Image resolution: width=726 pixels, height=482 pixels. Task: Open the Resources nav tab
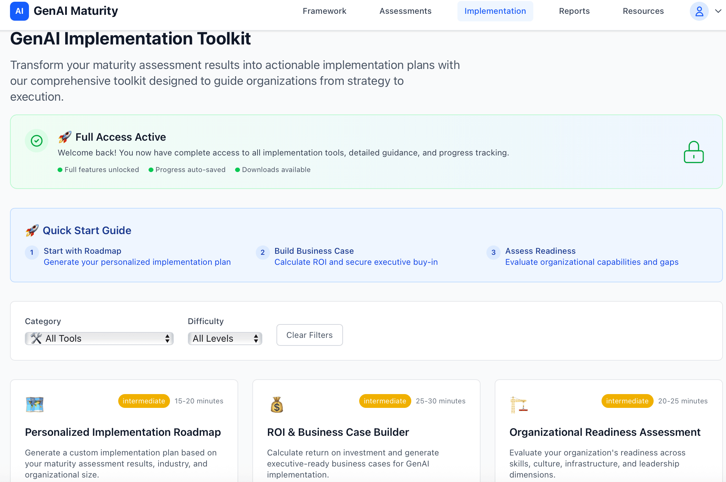(643, 11)
